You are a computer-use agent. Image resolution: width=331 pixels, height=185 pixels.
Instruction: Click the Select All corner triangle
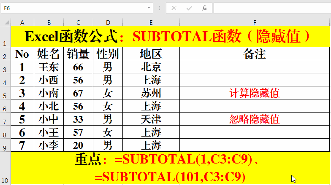coord(7,22)
